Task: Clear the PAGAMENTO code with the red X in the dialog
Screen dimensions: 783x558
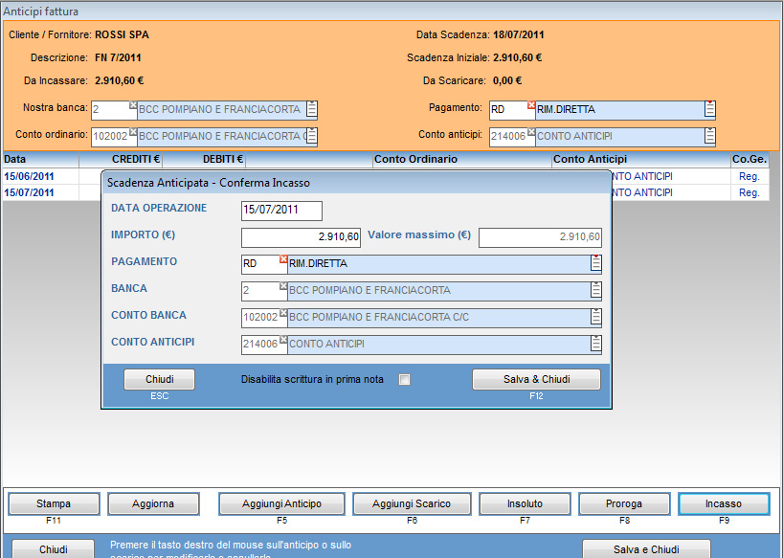Action: click(x=283, y=259)
